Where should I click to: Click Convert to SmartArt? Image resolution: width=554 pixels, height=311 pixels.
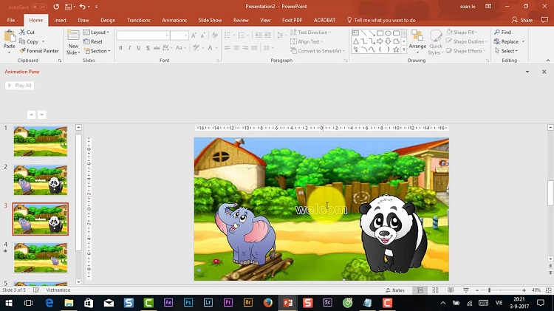pyautogui.click(x=316, y=51)
